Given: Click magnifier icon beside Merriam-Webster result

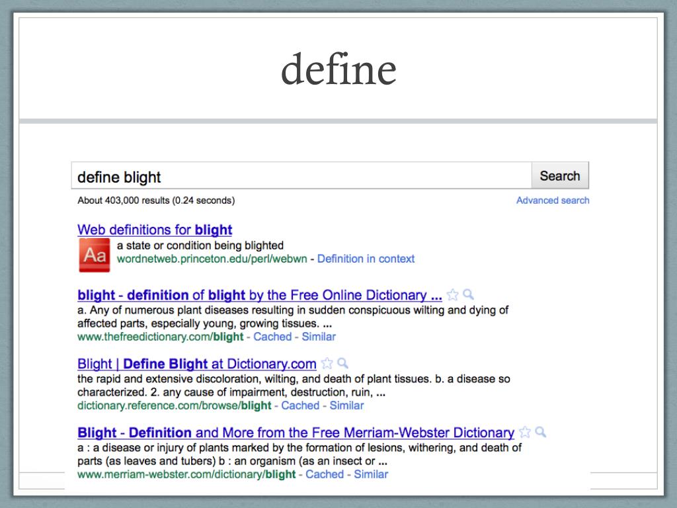Looking at the screenshot, I should coord(541,432).
